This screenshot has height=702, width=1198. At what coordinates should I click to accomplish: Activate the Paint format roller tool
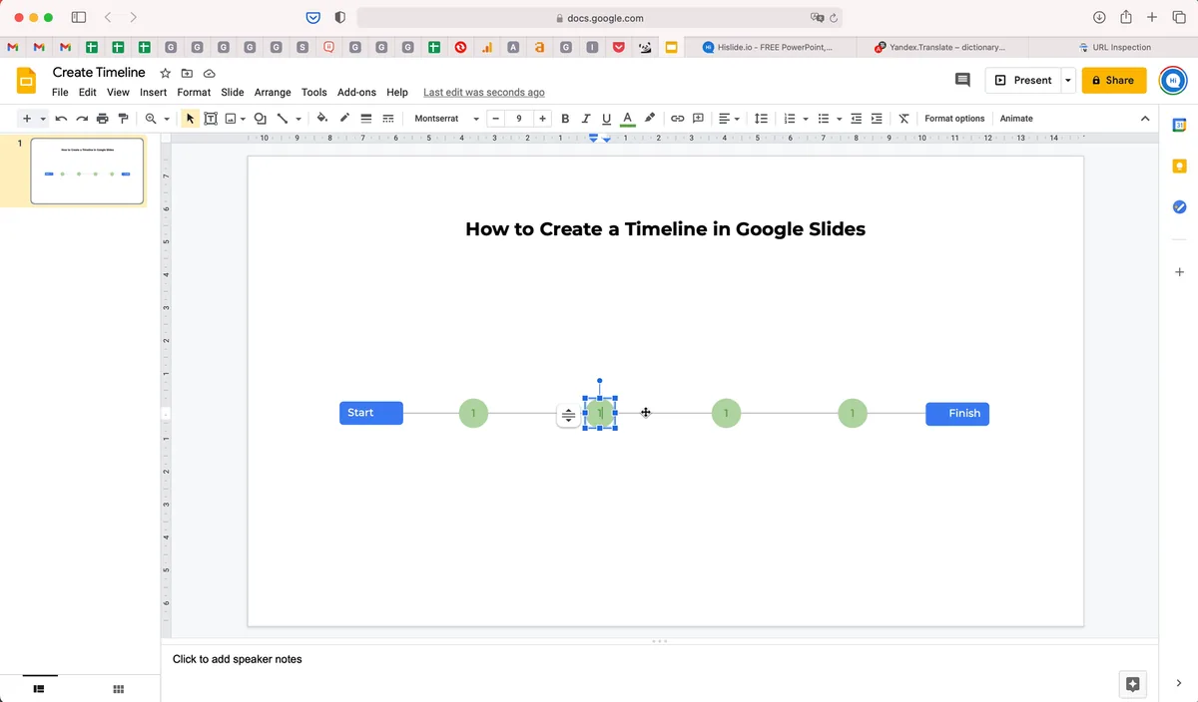123,119
